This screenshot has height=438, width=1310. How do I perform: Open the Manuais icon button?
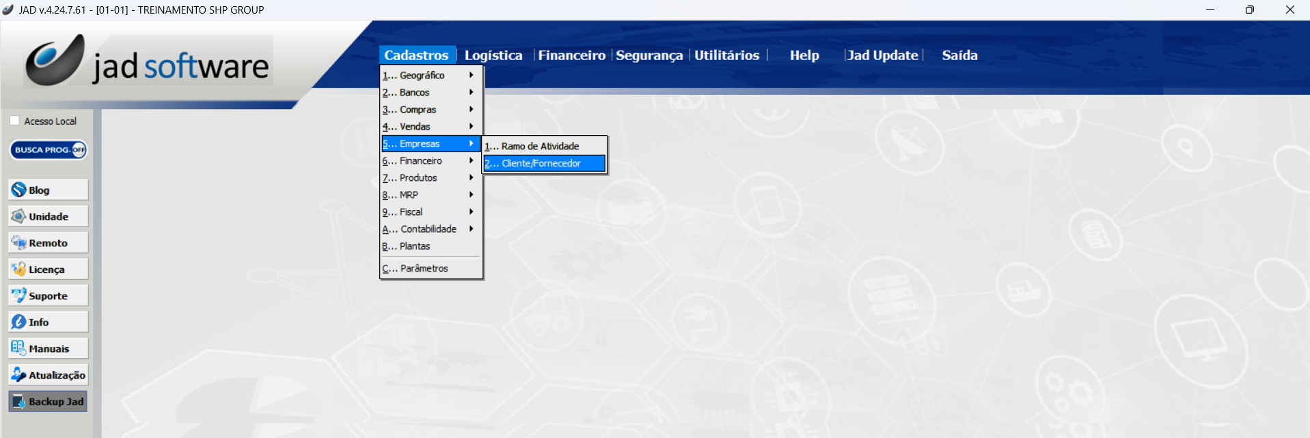48,349
